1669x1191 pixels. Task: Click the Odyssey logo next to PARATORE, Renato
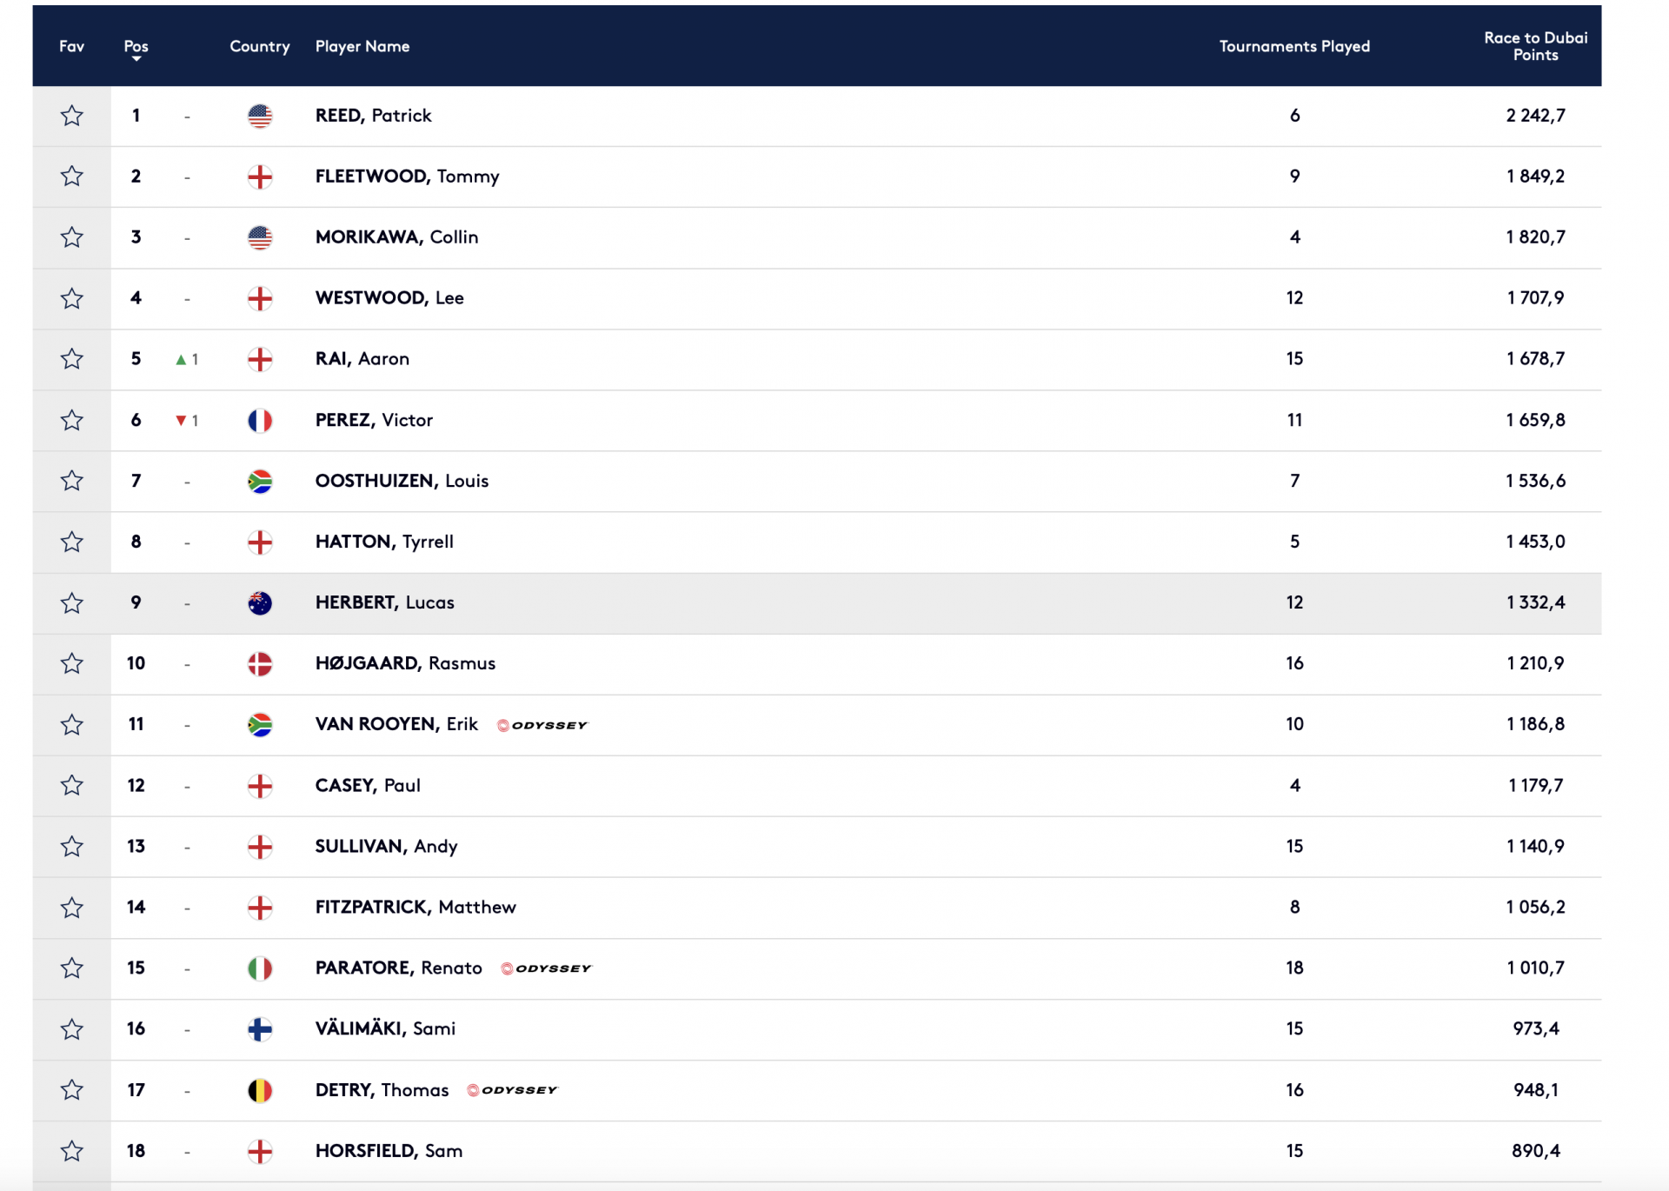(x=547, y=968)
